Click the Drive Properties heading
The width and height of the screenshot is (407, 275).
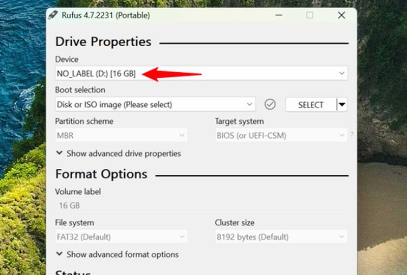point(103,42)
